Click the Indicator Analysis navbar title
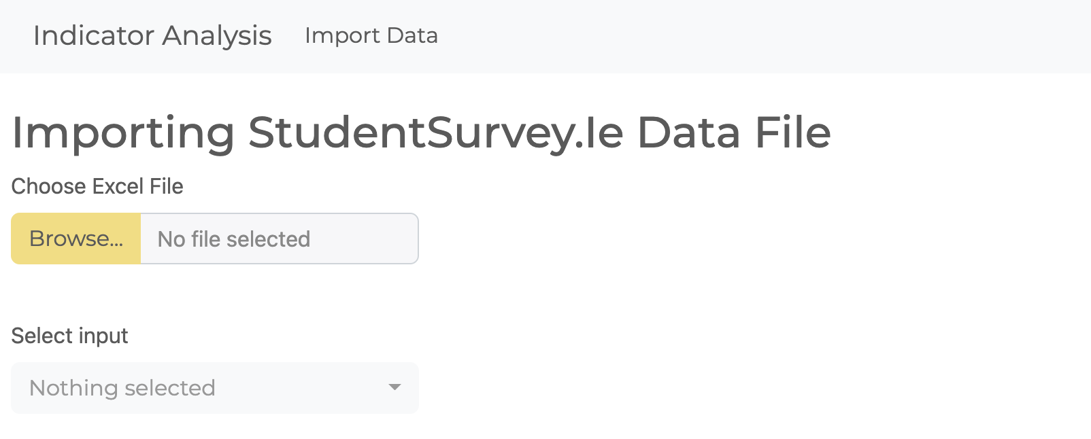 point(152,35)
